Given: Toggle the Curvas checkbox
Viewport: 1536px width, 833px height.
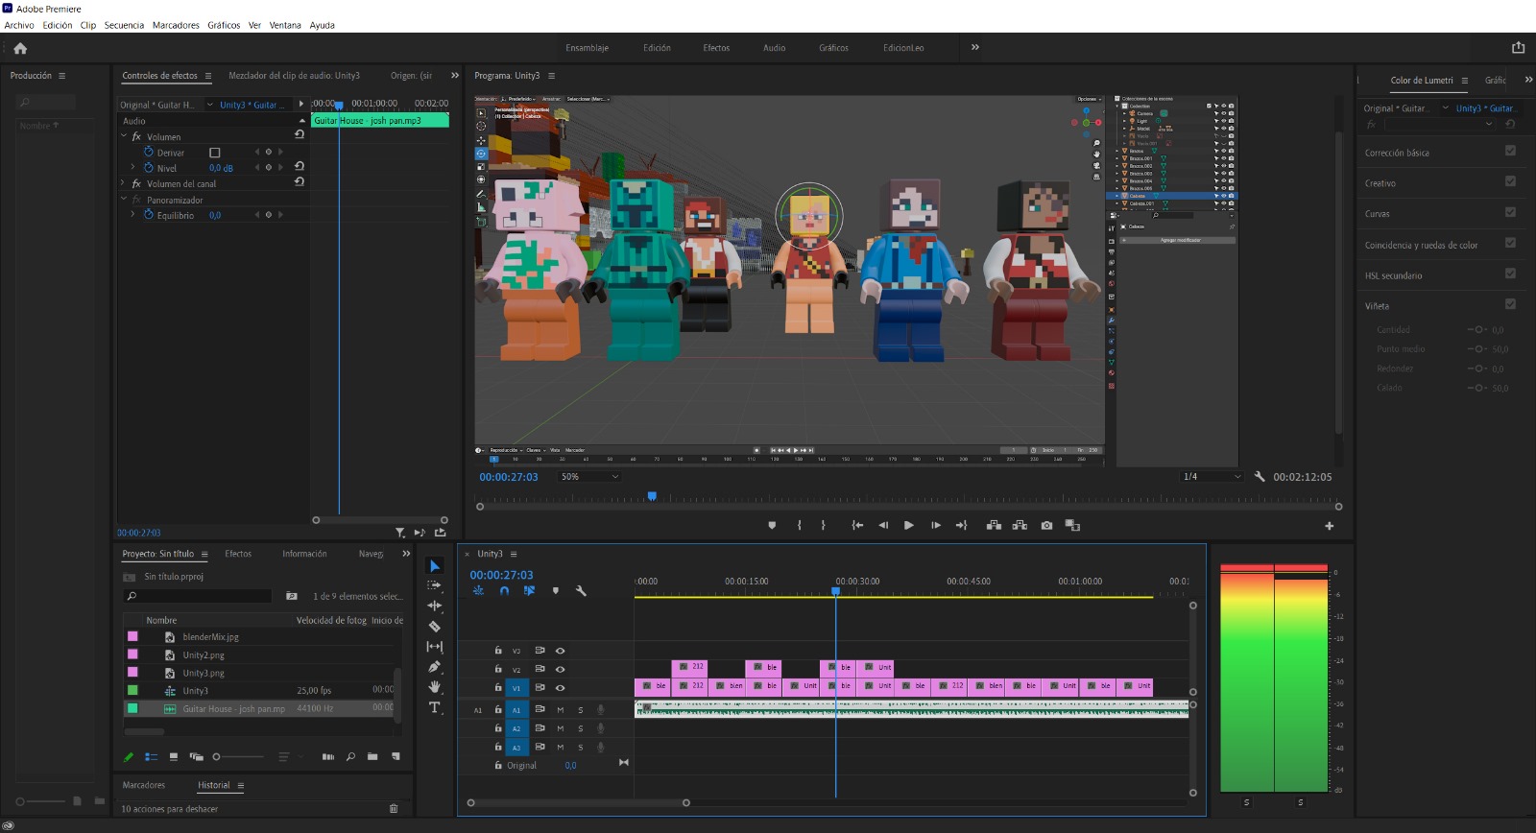Looking at the screenshot, I should point(1510,212).
